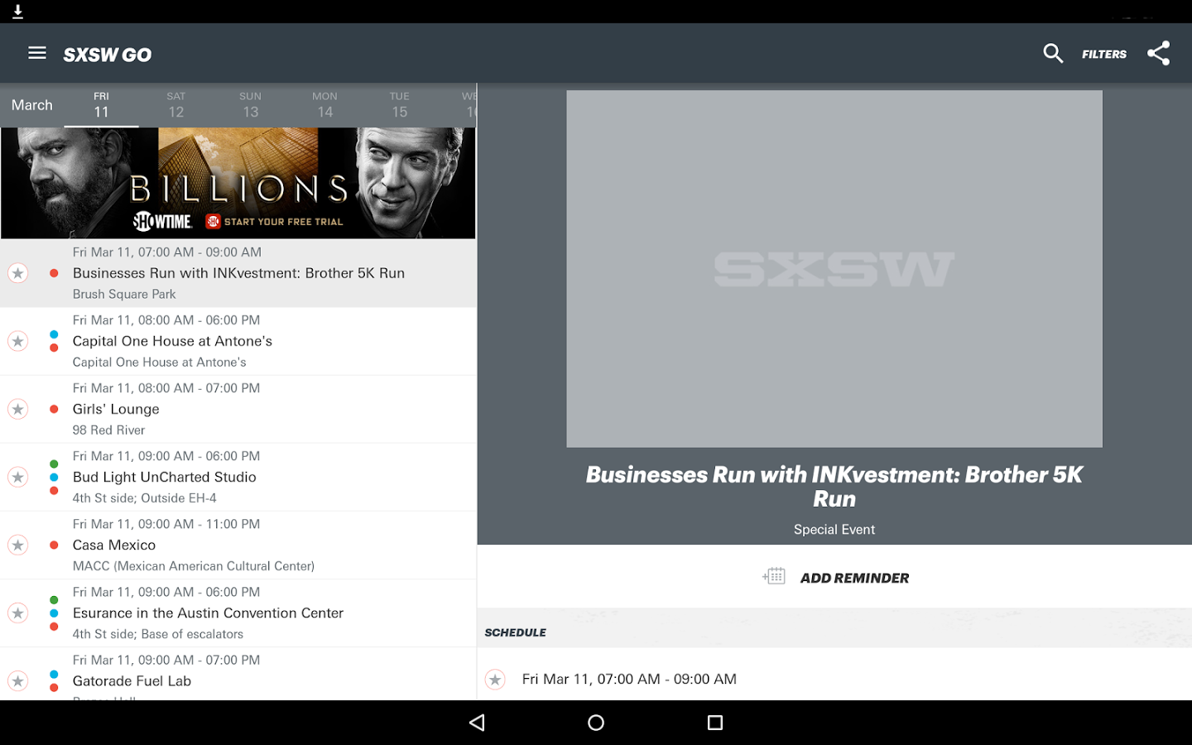Open the hamburger navigation menu
Viewport: 1192px width, 745px height.
coord(37,53)
